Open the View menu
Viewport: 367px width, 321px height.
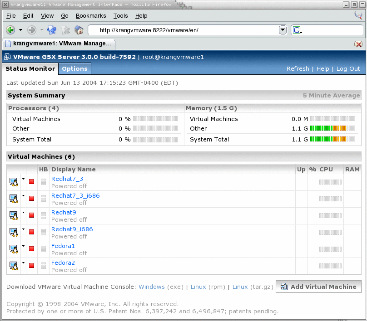pyautogui.click(x=47, y=16)
